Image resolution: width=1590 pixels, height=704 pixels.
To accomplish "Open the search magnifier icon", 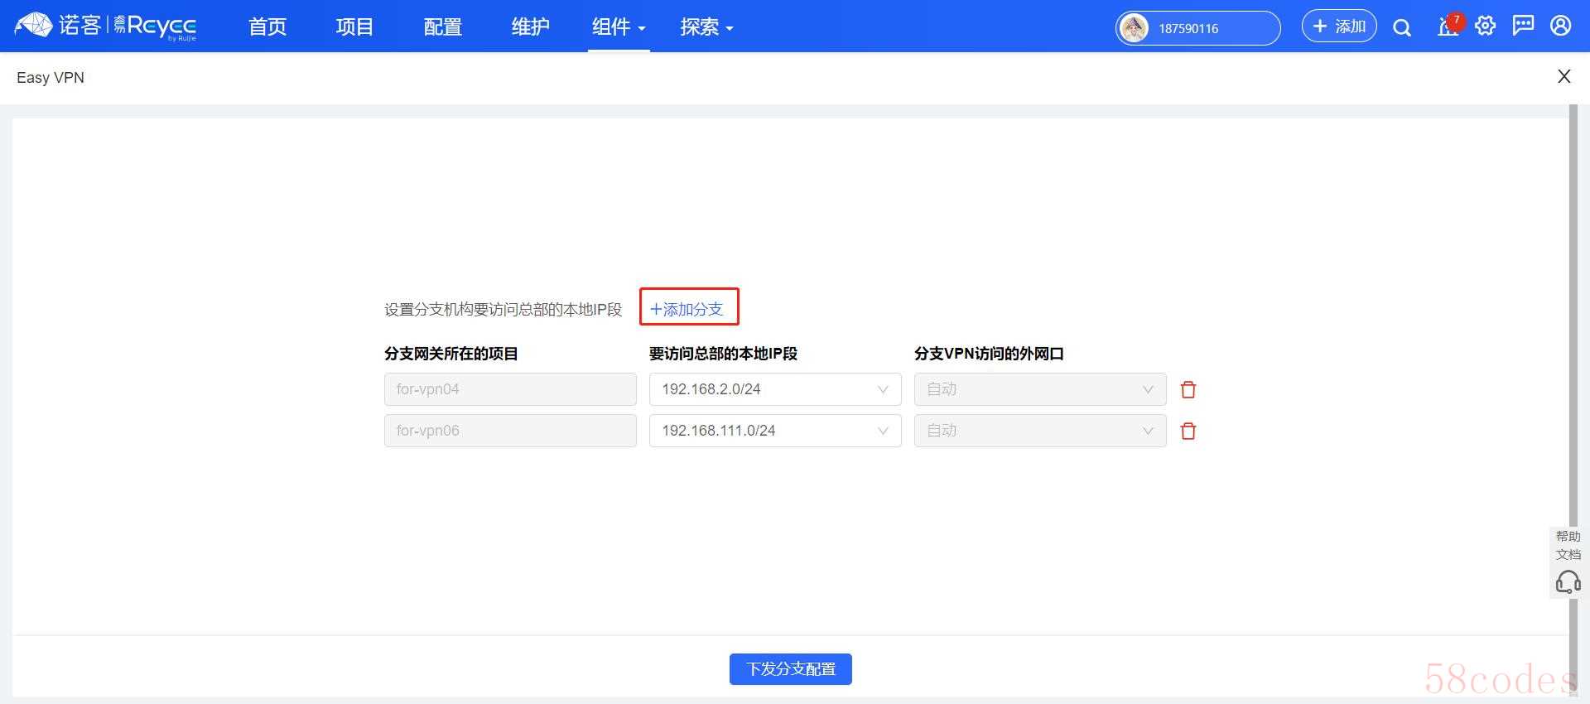I will [x=1401, y=27].
